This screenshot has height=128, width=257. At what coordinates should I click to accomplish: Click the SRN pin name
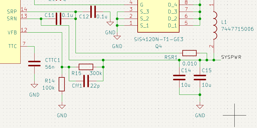pyautogui.click(x=12, y=19)
